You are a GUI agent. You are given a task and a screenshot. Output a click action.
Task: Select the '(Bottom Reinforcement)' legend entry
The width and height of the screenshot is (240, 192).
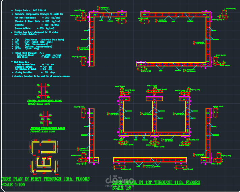[x=38, y=46]
